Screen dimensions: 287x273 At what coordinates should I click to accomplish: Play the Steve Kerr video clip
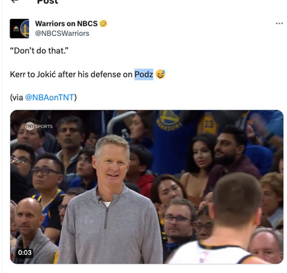pyautogui.click(x=147, y=187)
